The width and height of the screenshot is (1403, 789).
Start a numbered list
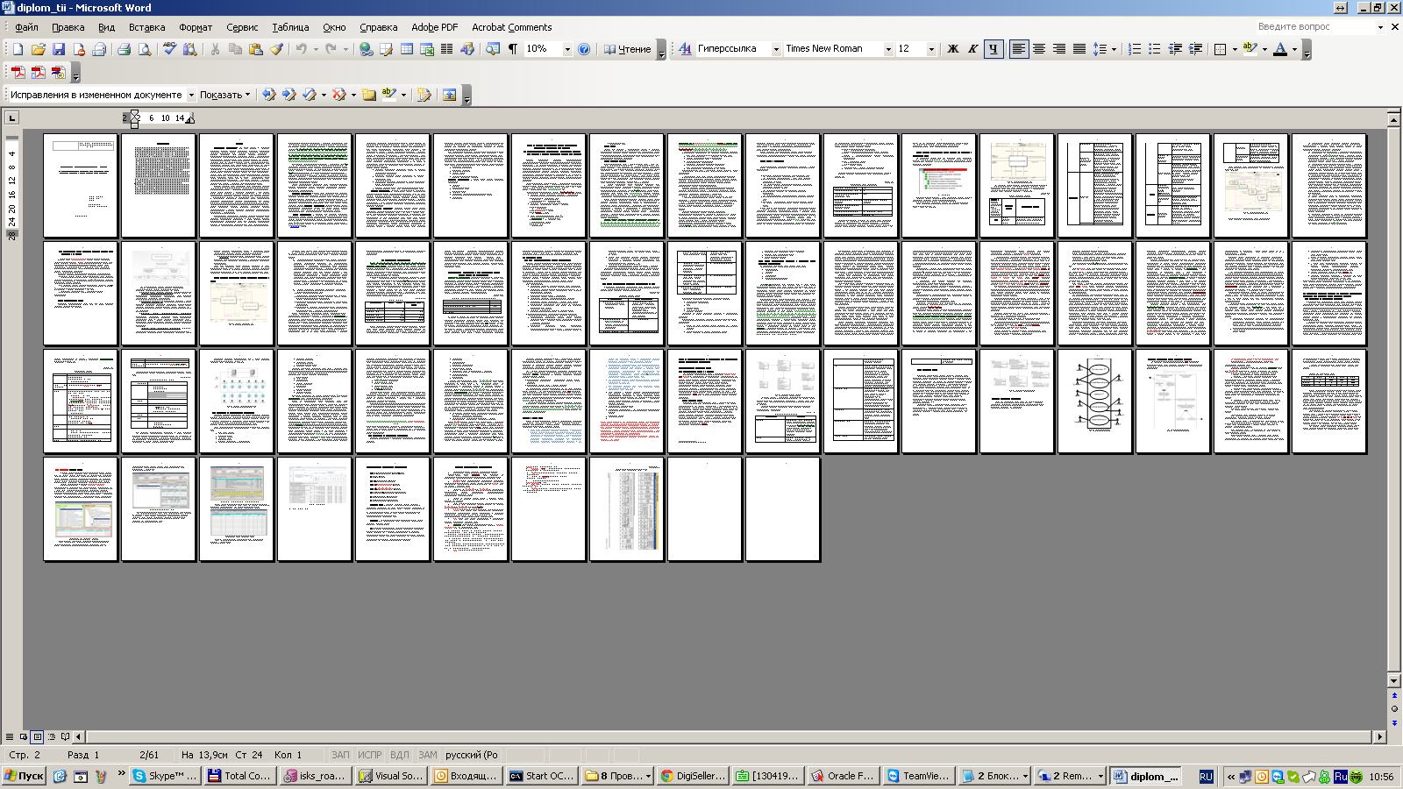(1135, 49)
